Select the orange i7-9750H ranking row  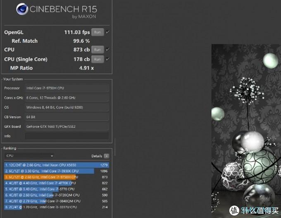[x=57, y=177]
